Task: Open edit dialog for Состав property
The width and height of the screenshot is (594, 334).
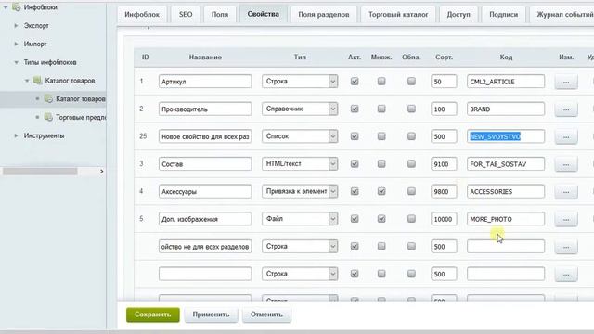Action: [566, 164]
